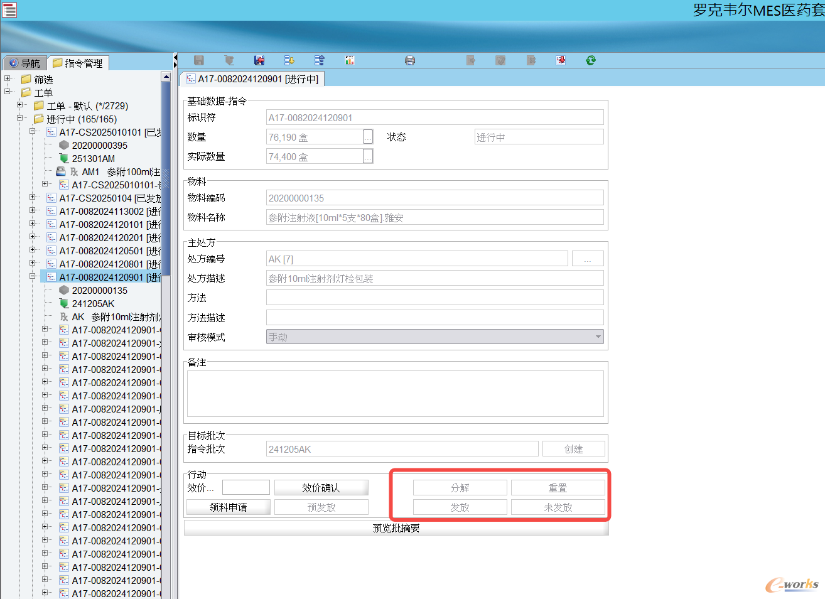825x599 pixels.
Task: Click the red download-arrow toolbar icon
Action: tap(561, 60)
